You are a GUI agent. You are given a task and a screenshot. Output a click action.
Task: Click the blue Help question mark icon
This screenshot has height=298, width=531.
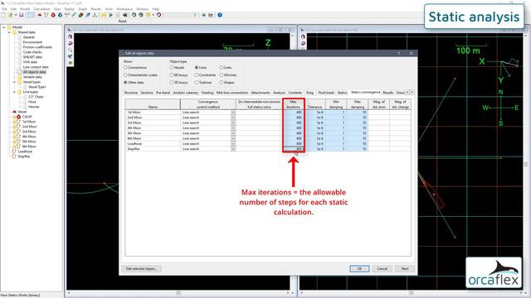pyautogui.click(x=220, y=15)
